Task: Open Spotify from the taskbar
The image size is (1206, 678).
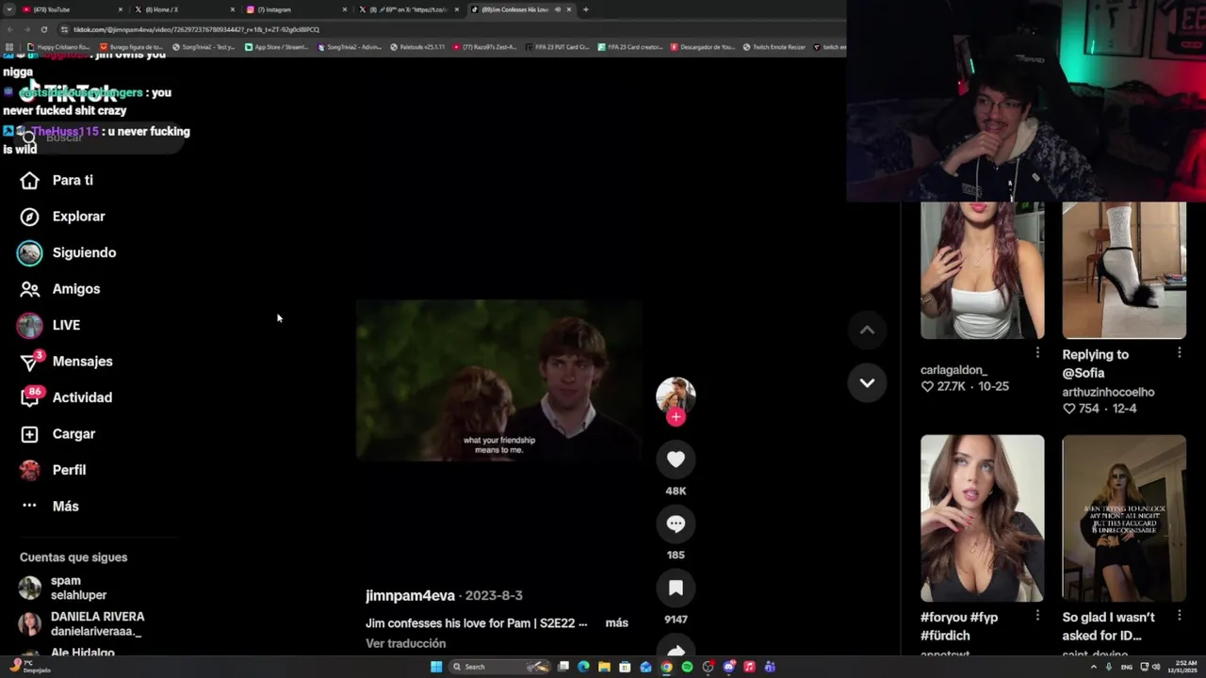Action: pos(687,667)
